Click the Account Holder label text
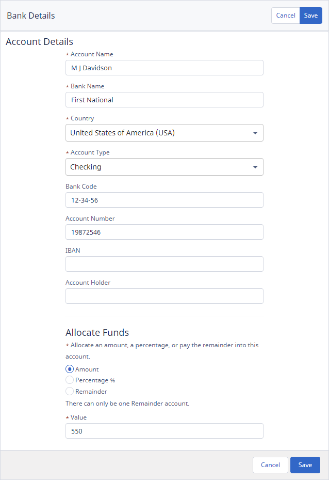The width and height of the screenshot is (329, 480). 88,283
